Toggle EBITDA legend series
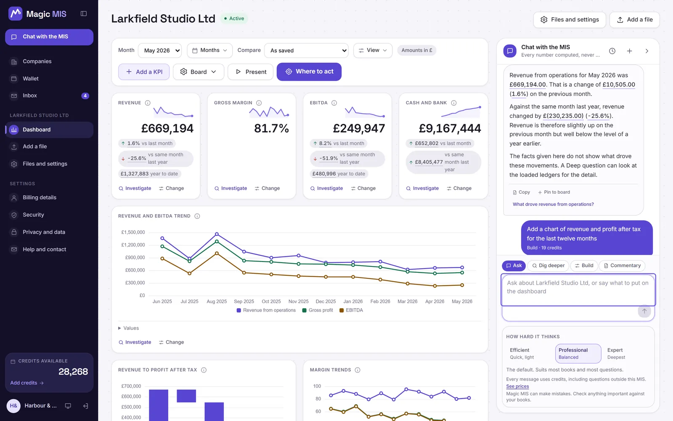The image size is (673, 421). click(x=351, y=310)
